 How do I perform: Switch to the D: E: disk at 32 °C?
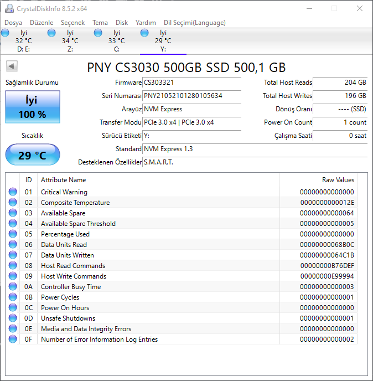(x=24, y=41)
